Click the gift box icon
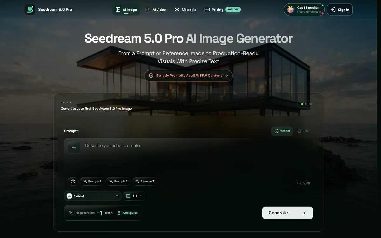This screenshot has width=381, height=238. point(291,10)
